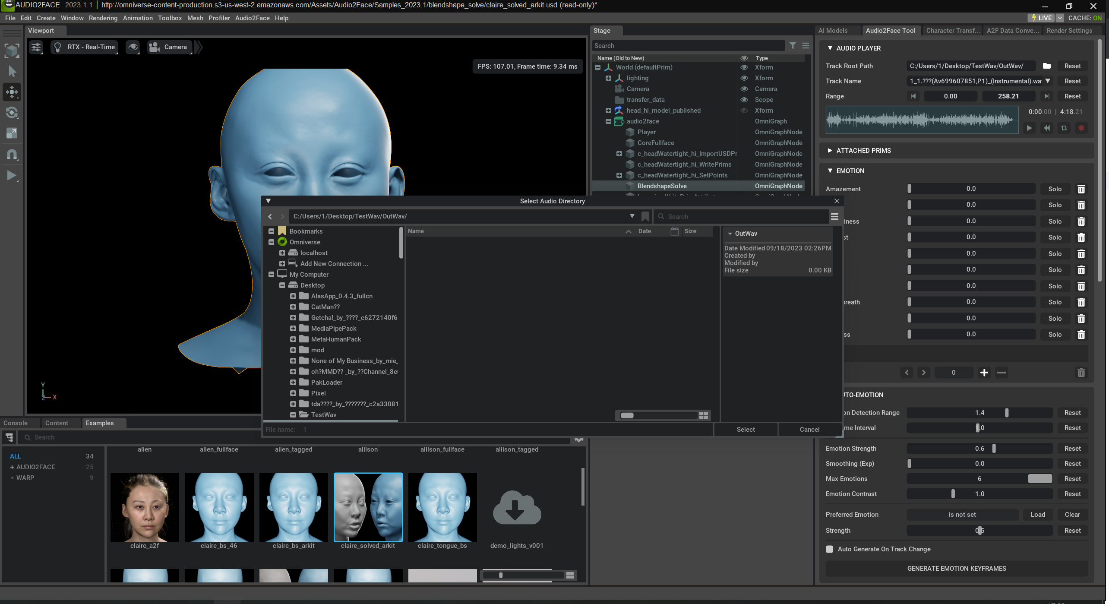Viewport: 1109px width, 604px height.
Task: Click the add emotion keyframe plus button
Action: point(984,373)
